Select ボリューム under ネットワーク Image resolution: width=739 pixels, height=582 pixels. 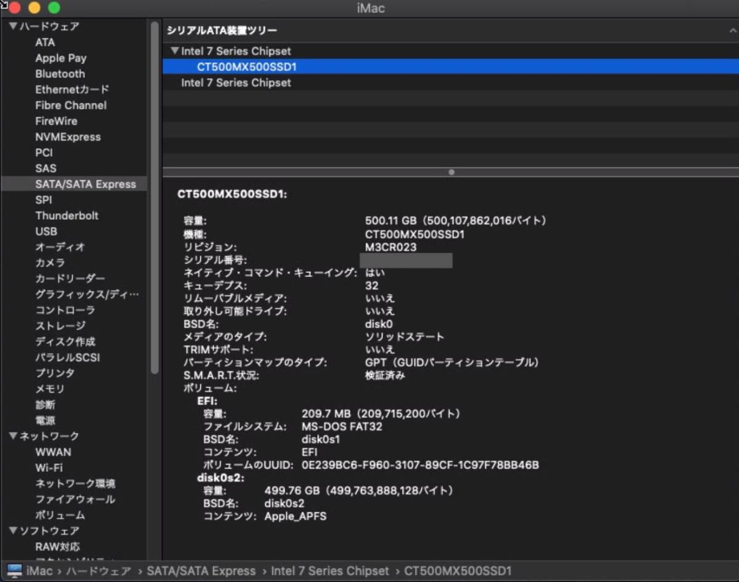click(x=60, y=515)
